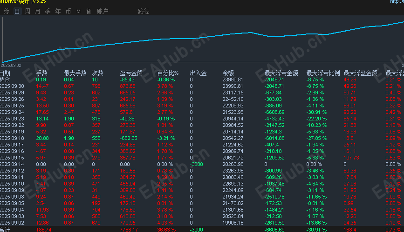Viewport: 404px width, 232px height.
Task: Click the 最大浮亏金额 column header
Action: pos(281,73)
